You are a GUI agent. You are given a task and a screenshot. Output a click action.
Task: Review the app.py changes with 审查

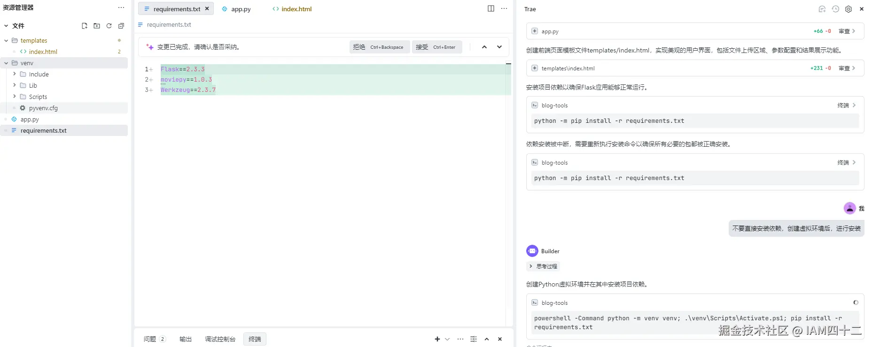click(847, 31)
